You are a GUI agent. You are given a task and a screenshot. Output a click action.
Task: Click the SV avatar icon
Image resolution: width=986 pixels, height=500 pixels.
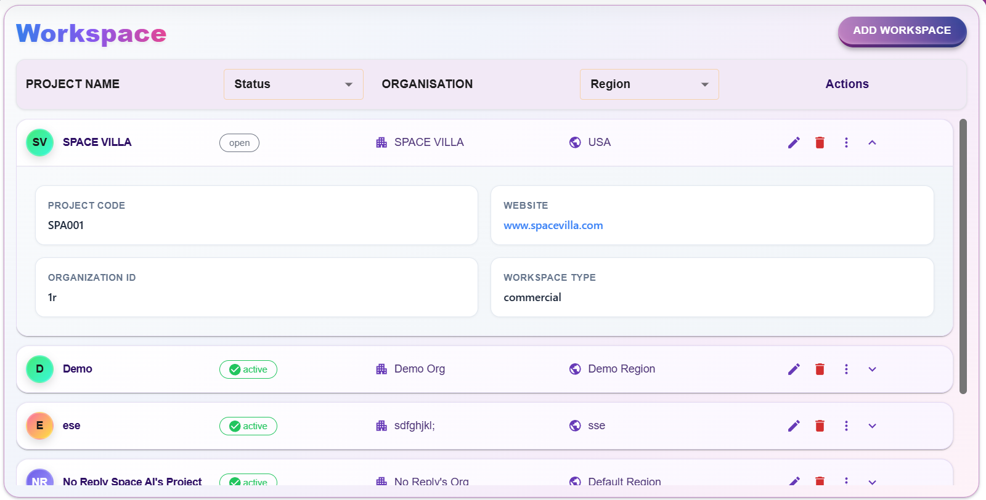click(x=39, y=142)
